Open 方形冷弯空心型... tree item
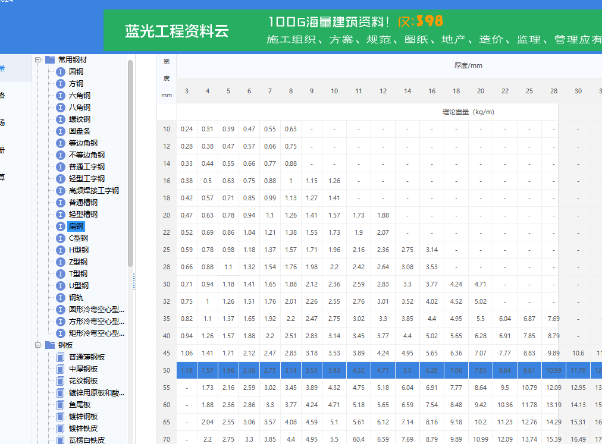This screenshot has width=602, height=444. point(96,322)
